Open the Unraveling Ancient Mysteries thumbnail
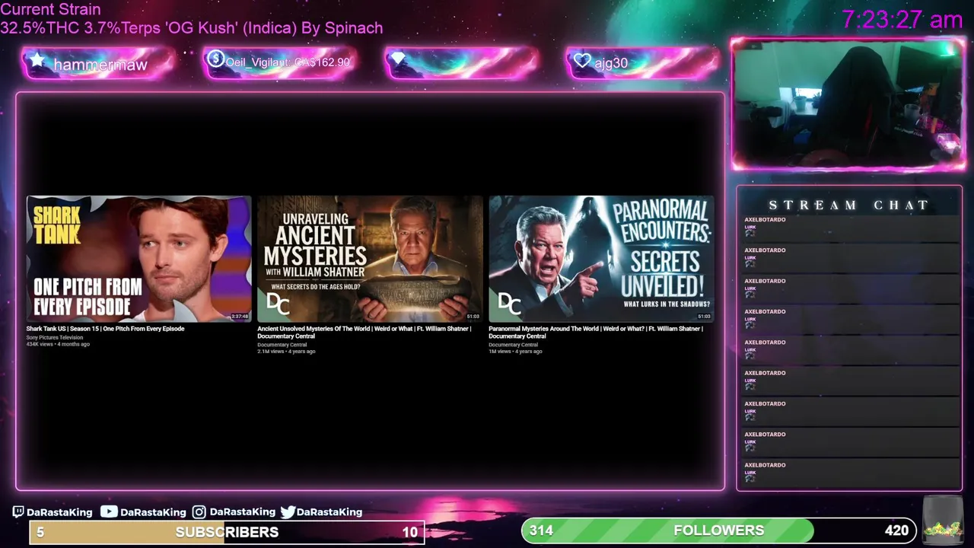The height and width of the screenshot is (548, 974). (370, 259)
